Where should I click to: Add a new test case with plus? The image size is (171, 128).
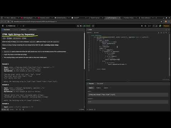111,88
